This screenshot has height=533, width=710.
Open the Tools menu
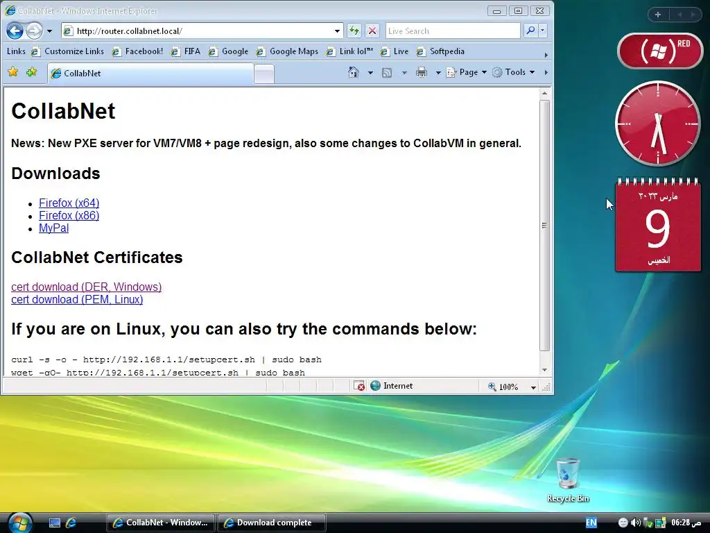tap(514, 72)
